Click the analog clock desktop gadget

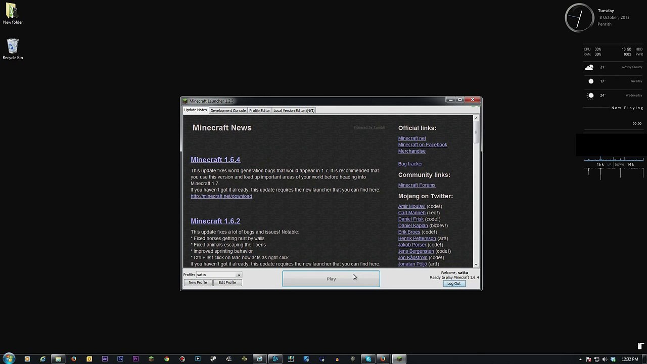[579, 18]
